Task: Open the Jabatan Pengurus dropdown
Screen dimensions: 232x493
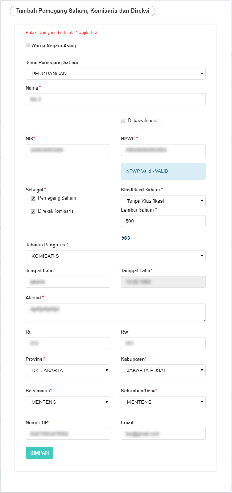Action: coord(115,256)
